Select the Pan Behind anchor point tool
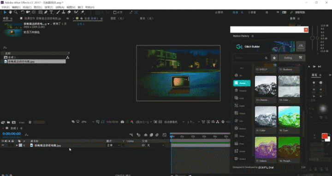Viewport: 332px width, 176px height. click(34, 12)
